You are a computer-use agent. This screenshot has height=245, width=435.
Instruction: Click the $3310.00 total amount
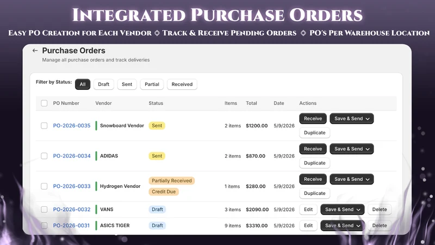click(x=257, y=225)
